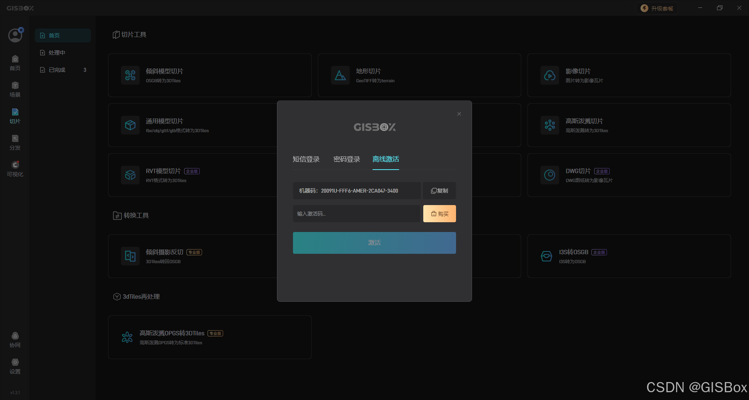Open the I3S转OSGB tool icon
The height and width of the screenshot is (400, 749).
pyautogui.click(x=547, y=256)
